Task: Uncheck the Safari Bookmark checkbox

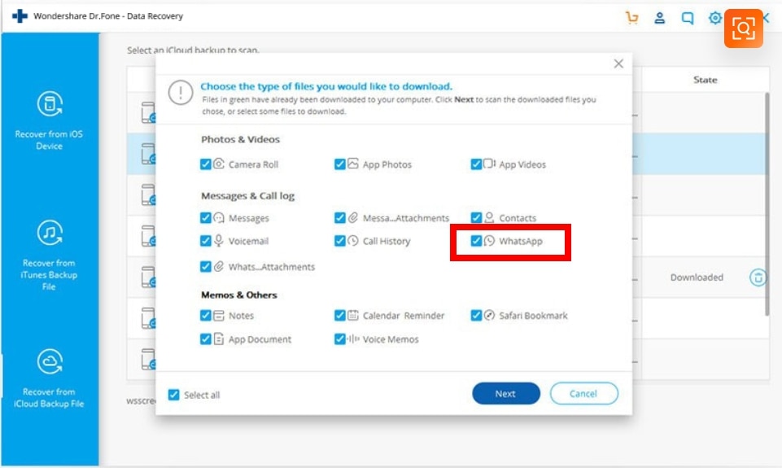Action: point(477,316)
